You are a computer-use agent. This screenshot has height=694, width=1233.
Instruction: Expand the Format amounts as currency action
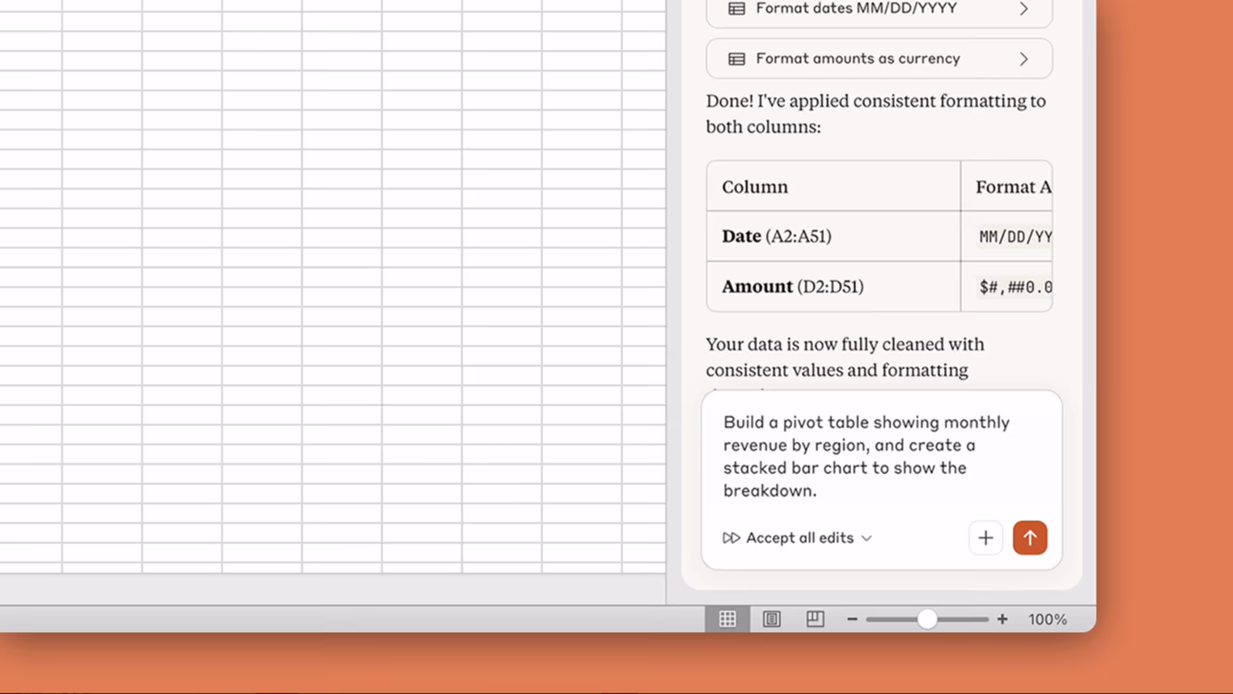[x=1024, y=59]
